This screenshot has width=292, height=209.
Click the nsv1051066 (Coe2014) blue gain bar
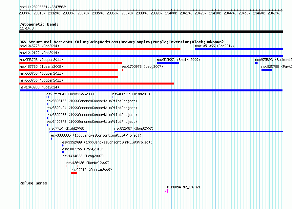tap(239, 49)
